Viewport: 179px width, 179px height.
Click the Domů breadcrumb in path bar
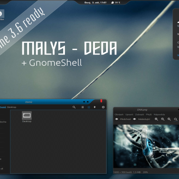[x=3, y=107]
